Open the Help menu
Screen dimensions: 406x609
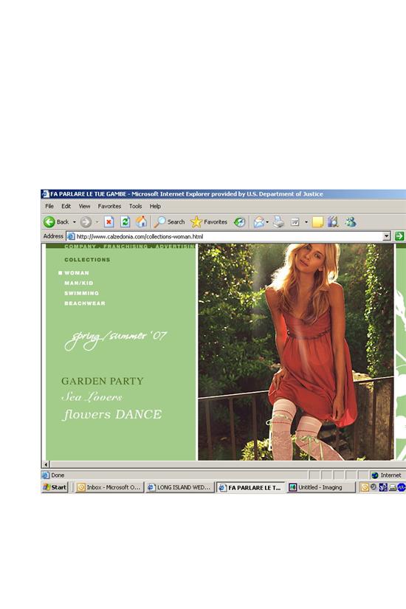[155, 206]
